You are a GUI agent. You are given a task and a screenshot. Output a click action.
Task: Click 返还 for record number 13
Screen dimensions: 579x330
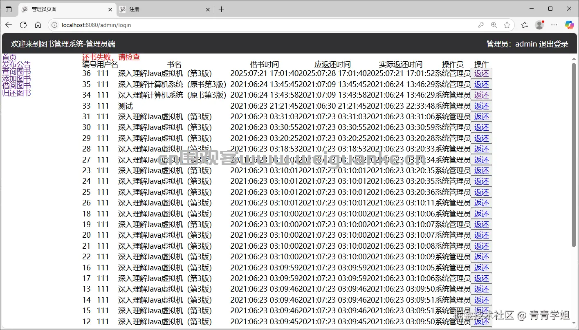pyautogui.click(x=481, y=289)
